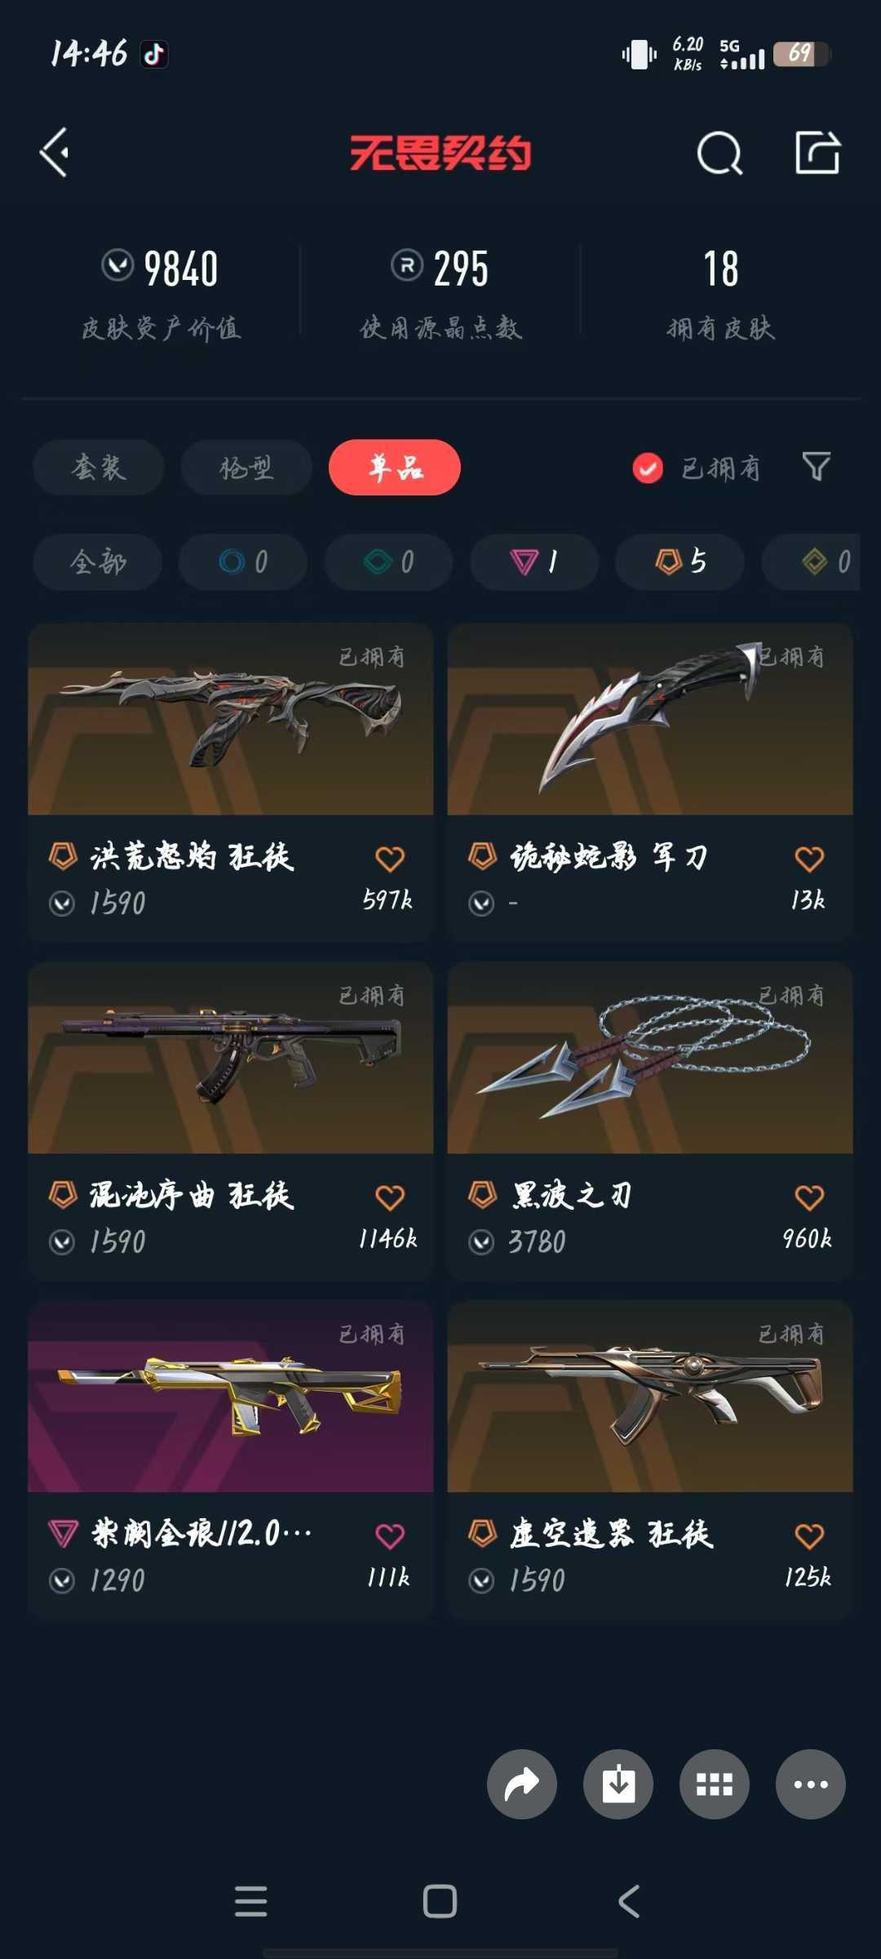This screenshot has width=881, height=1959.
Task: Filter by the orange rarity tier showing 5
Action: point(680,562)
